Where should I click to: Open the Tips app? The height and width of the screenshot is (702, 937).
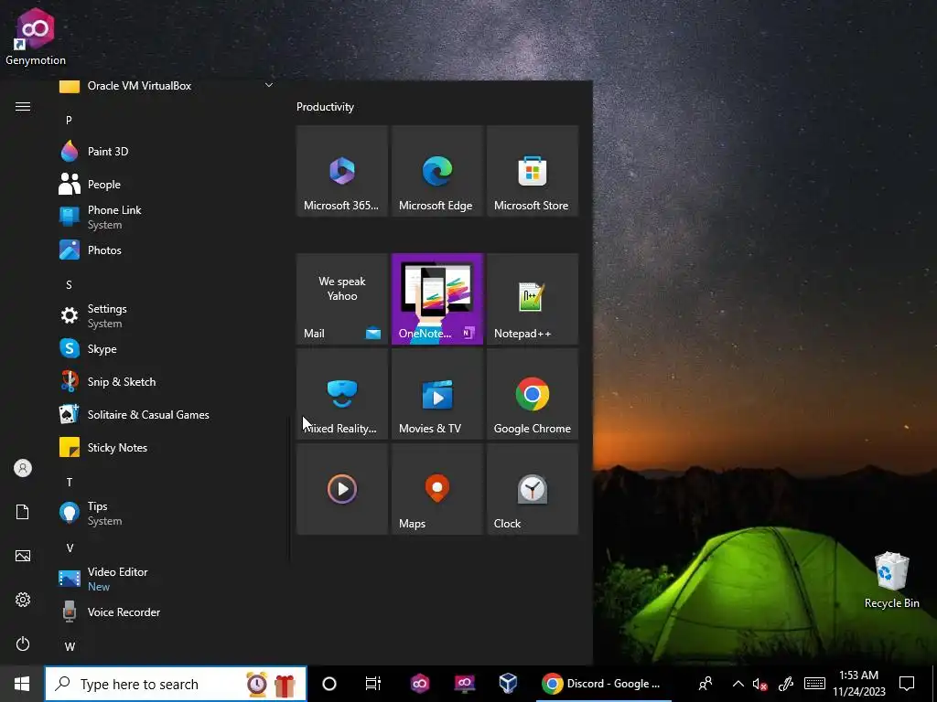pos(168,514)
